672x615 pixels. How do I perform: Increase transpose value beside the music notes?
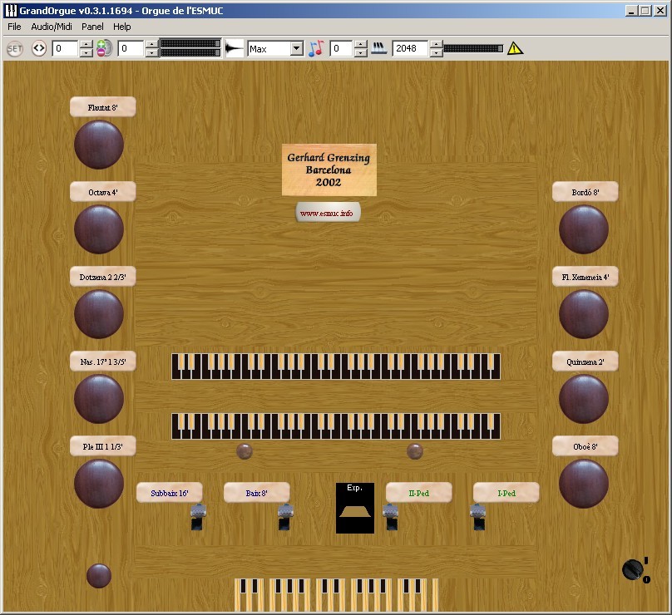point(361,45)
